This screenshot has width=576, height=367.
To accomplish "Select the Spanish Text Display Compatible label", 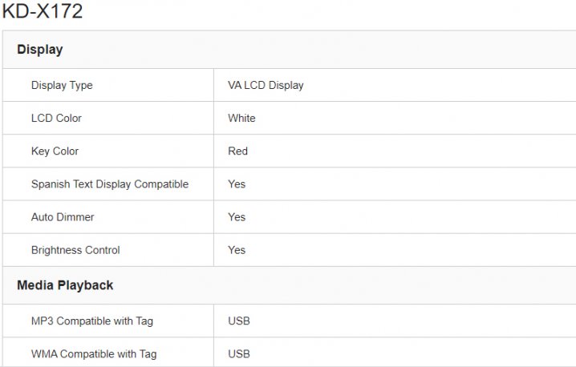I will click(110, 183).
